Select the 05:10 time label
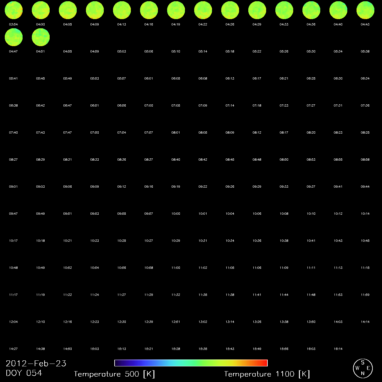The height and width of the screenshot is (382, 382). click(176, 51)
